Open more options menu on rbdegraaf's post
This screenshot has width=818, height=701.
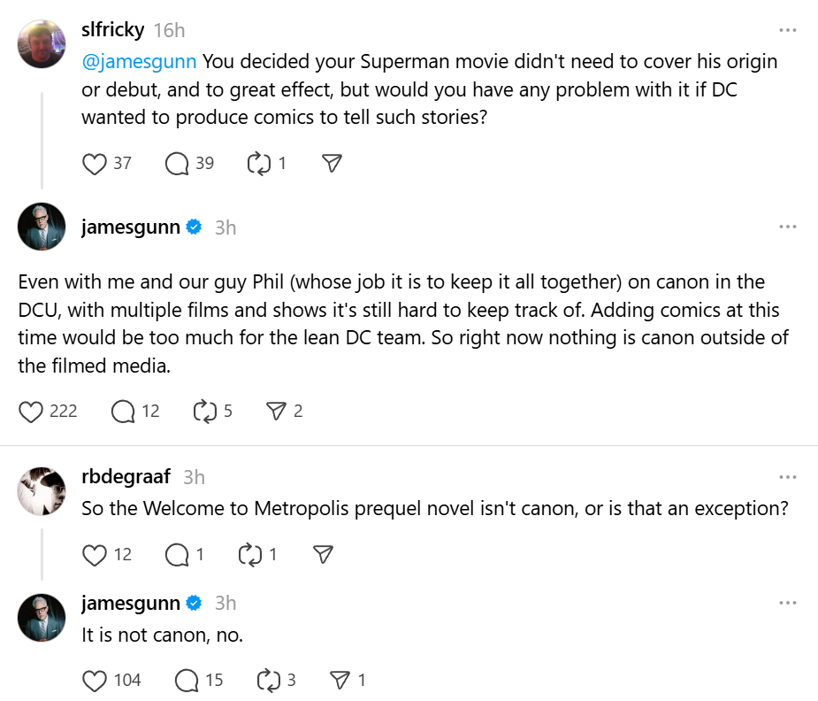[x=787, y=478]
